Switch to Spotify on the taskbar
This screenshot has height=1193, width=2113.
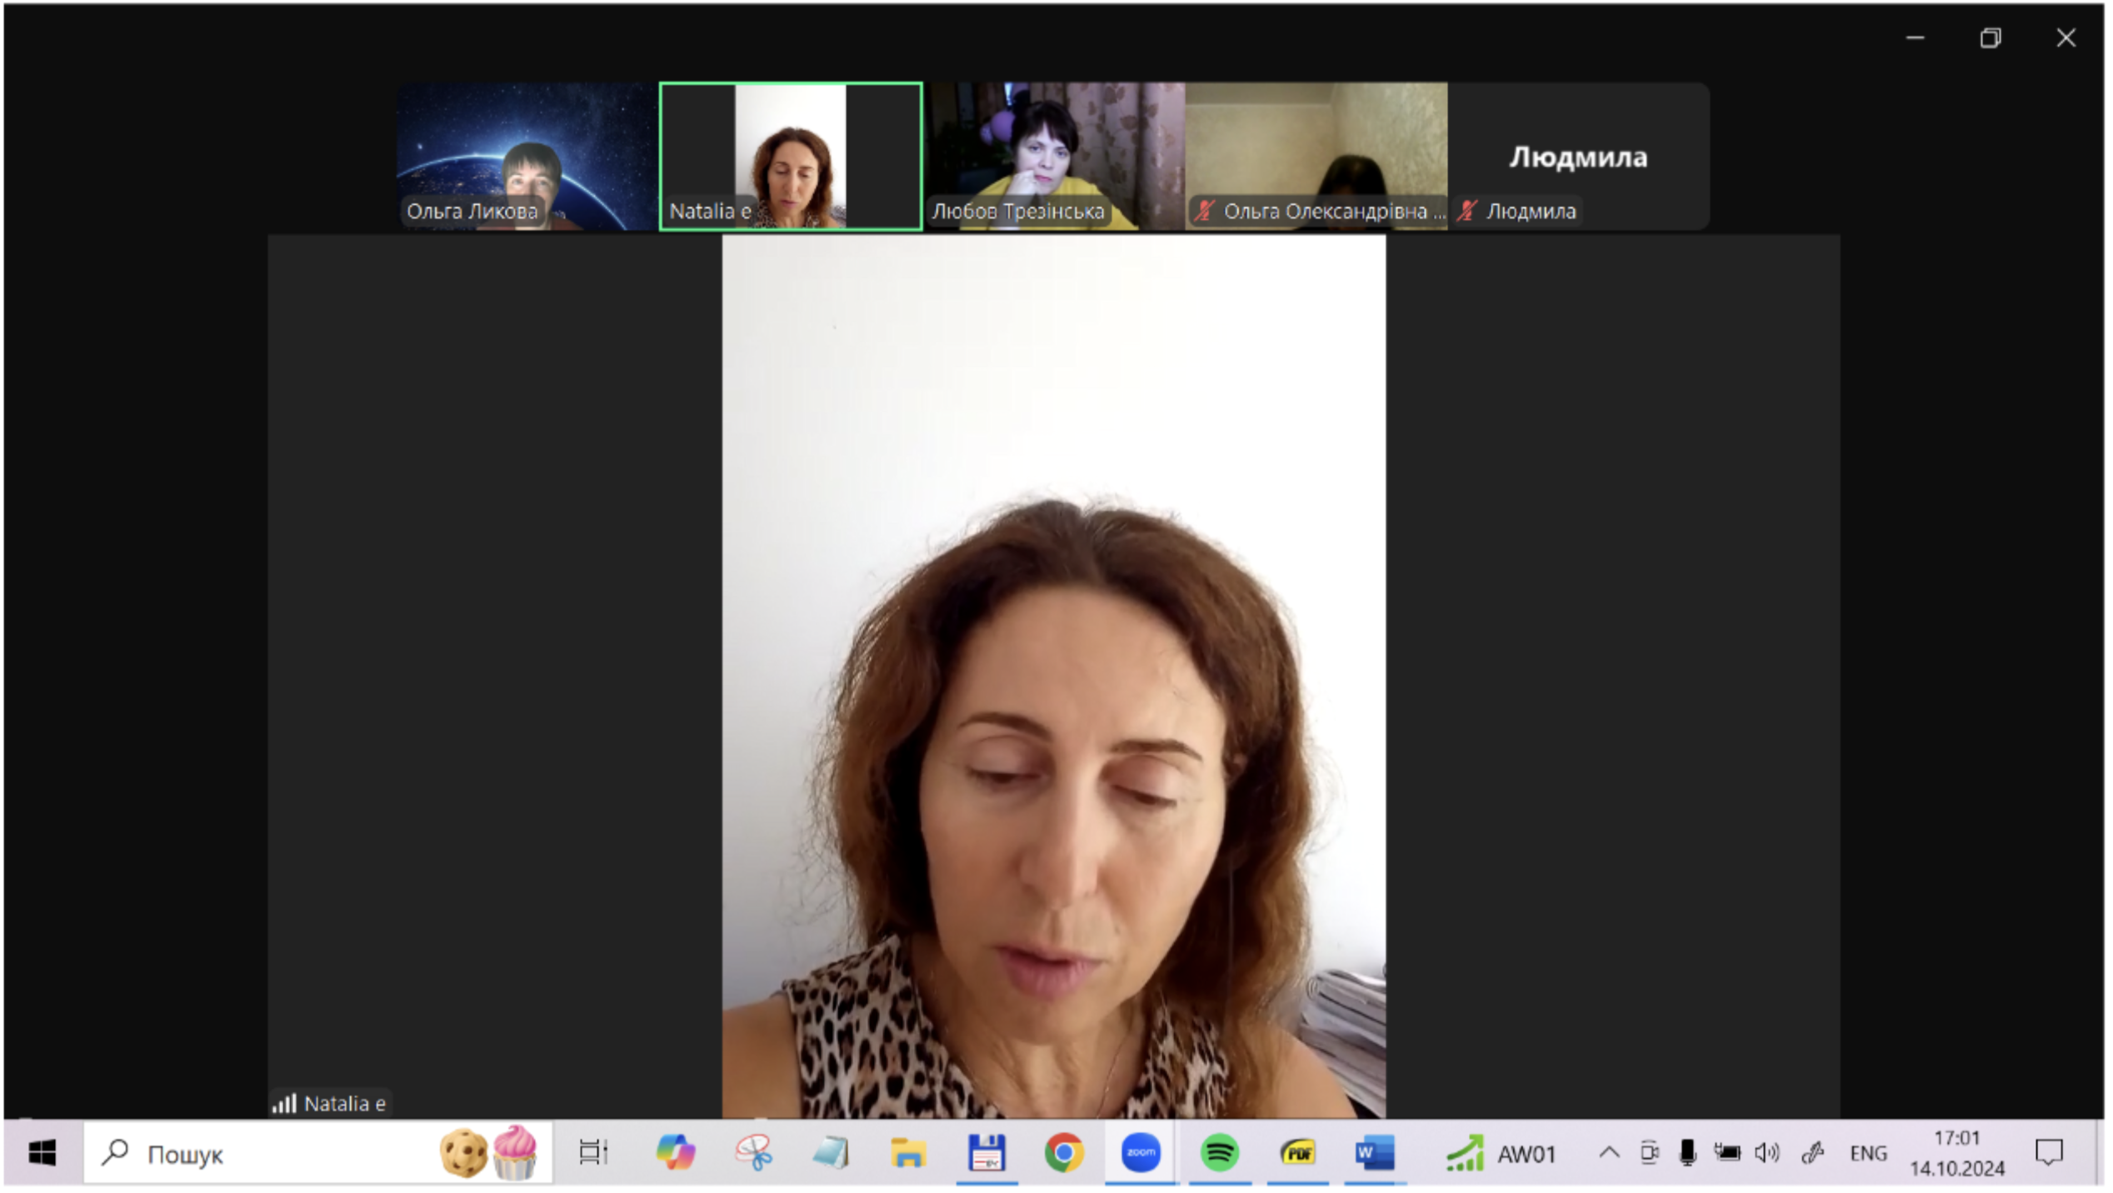click(x=1219, y=1153)
